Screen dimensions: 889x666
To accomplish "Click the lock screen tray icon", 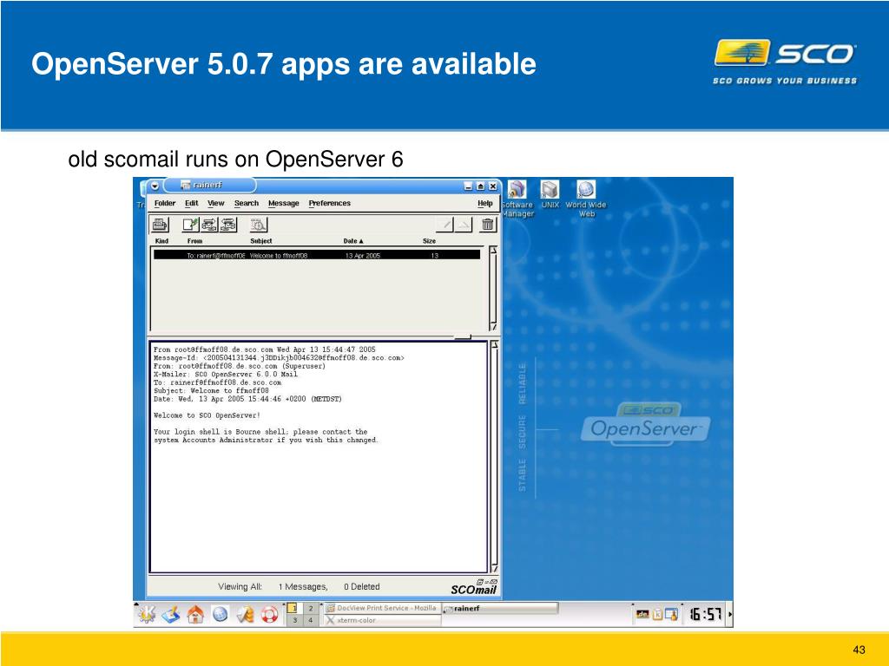I will coord(671,614).
